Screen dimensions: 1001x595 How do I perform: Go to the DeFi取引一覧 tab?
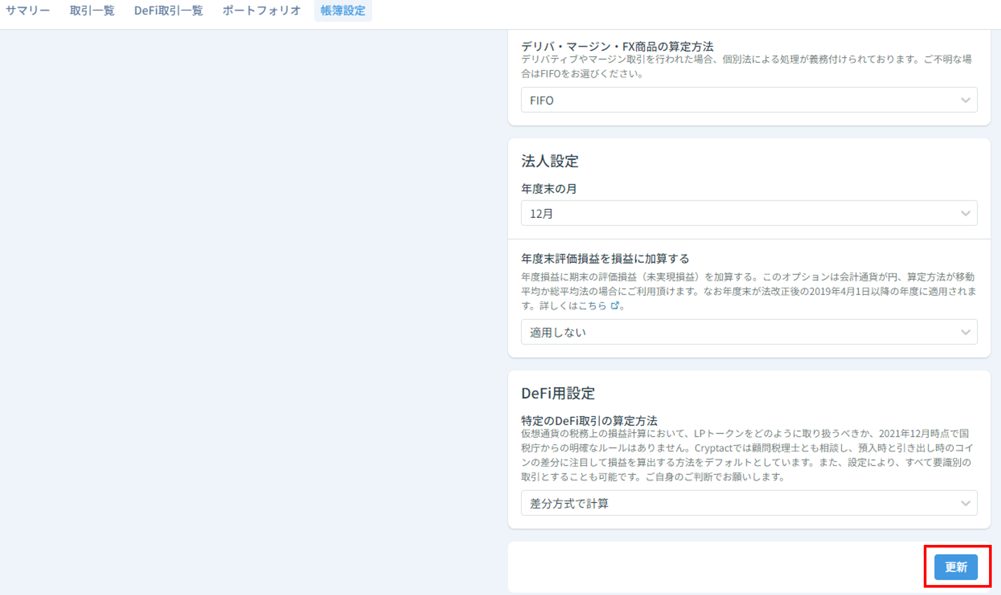(x=168, y=10)
